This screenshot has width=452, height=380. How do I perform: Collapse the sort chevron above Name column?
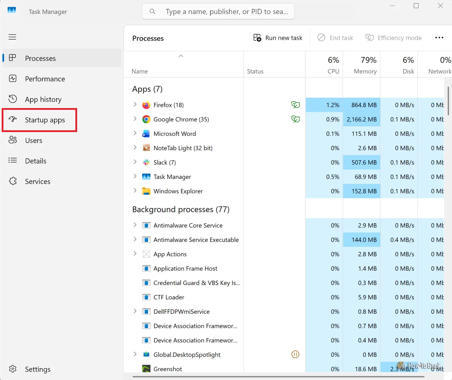pos(181,56)
